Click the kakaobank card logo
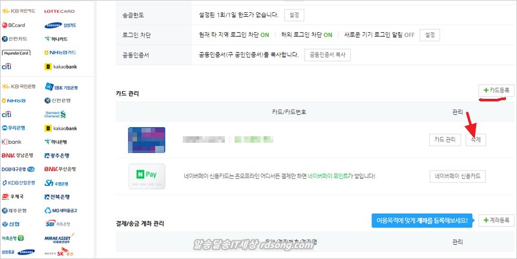 click(x=61, y=67)
